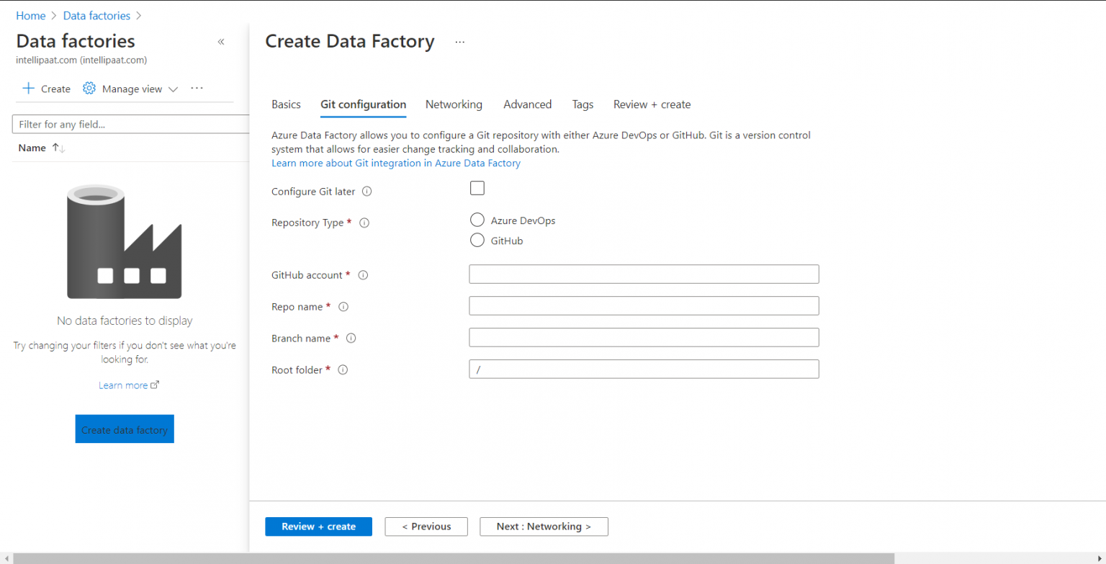Open the Basics tab
The height and width of the screenshot is (564, 1106).
pos(286,104)
